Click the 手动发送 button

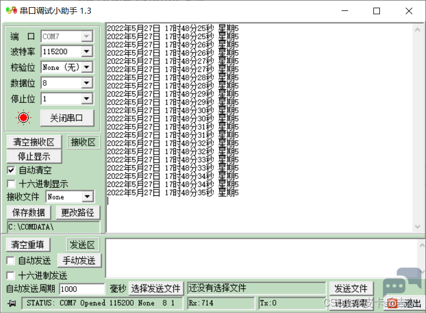click(x=79, y=260)
